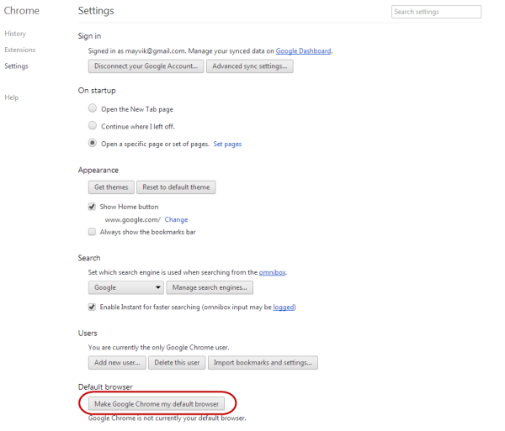Select Settings in the sidebar

tap(17, 66)
